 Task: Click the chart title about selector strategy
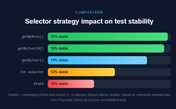(x=89, y=21)
